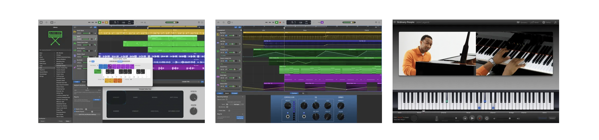
Task: Click the metronome icon in piano lesson
Action: click(x=436, y=119)
